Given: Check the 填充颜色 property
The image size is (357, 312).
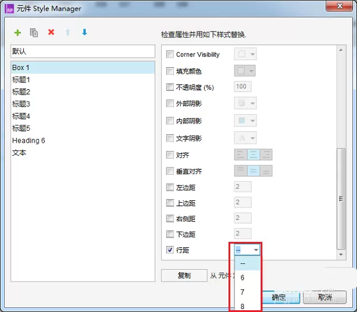Looking at the screenshot, I should click(x=170, y=71).
